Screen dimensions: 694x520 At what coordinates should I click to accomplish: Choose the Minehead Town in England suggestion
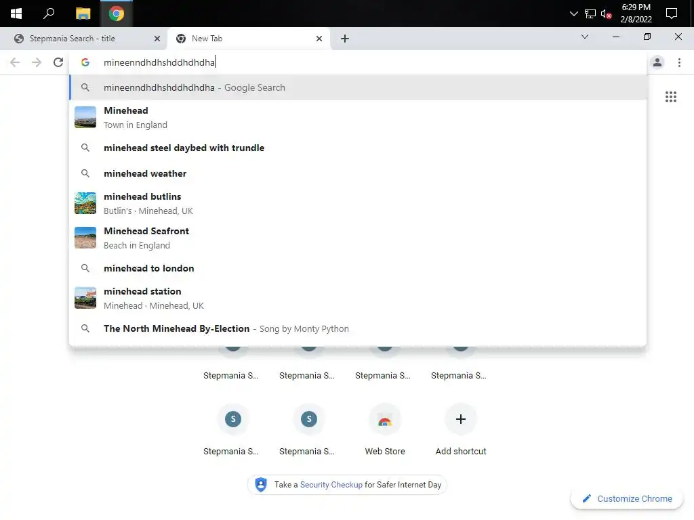pos(358,118)
